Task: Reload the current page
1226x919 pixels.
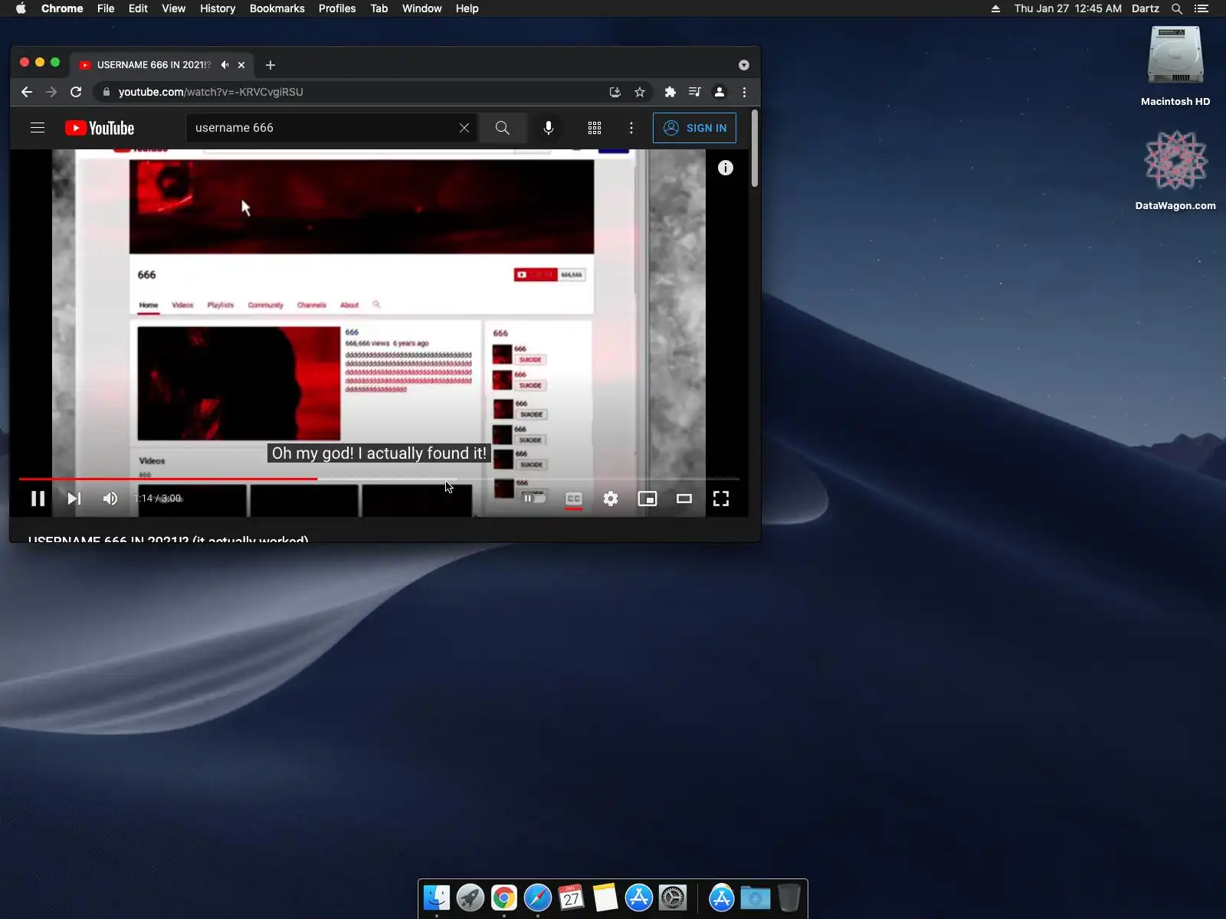Action: click(76, 92)
